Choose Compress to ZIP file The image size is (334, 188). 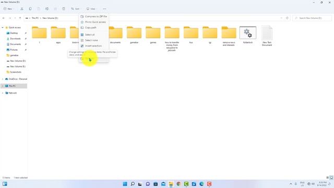[x=94, y=16]
